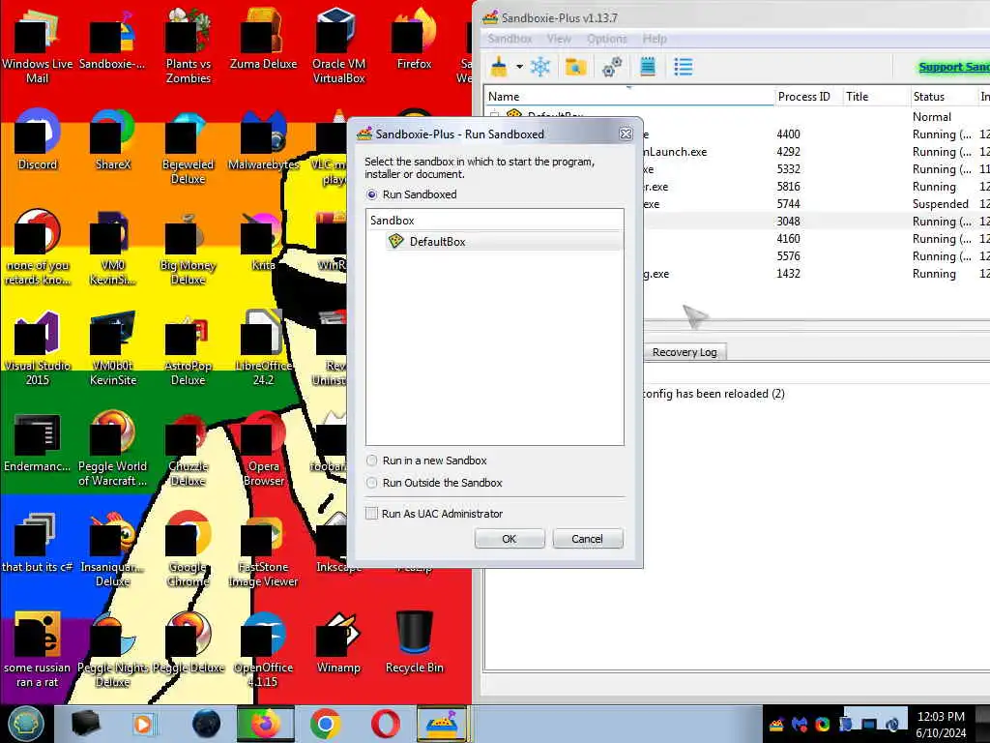Open the OpenOffice 4.1.15 desktop icon
Image resolution: width=990 pixels, height=743 pixels.
[x=263, y=650]
